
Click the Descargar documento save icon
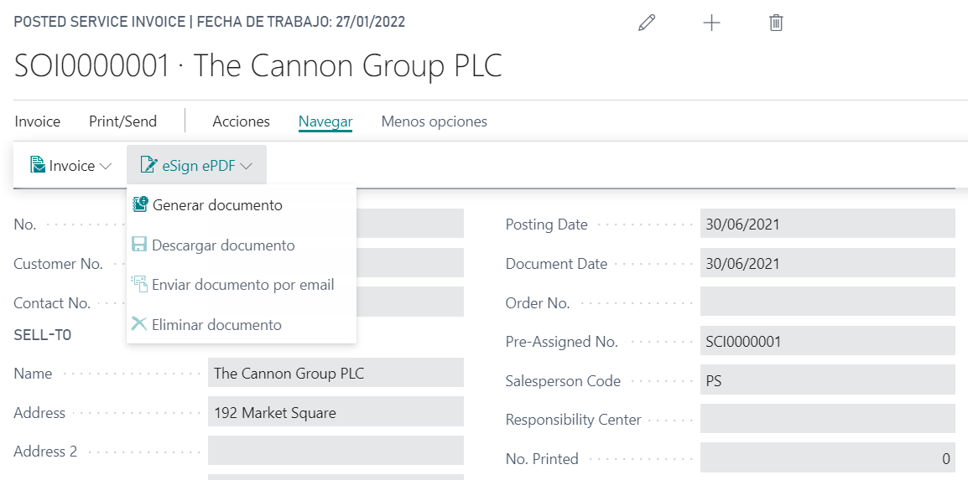tap(139, 245)
